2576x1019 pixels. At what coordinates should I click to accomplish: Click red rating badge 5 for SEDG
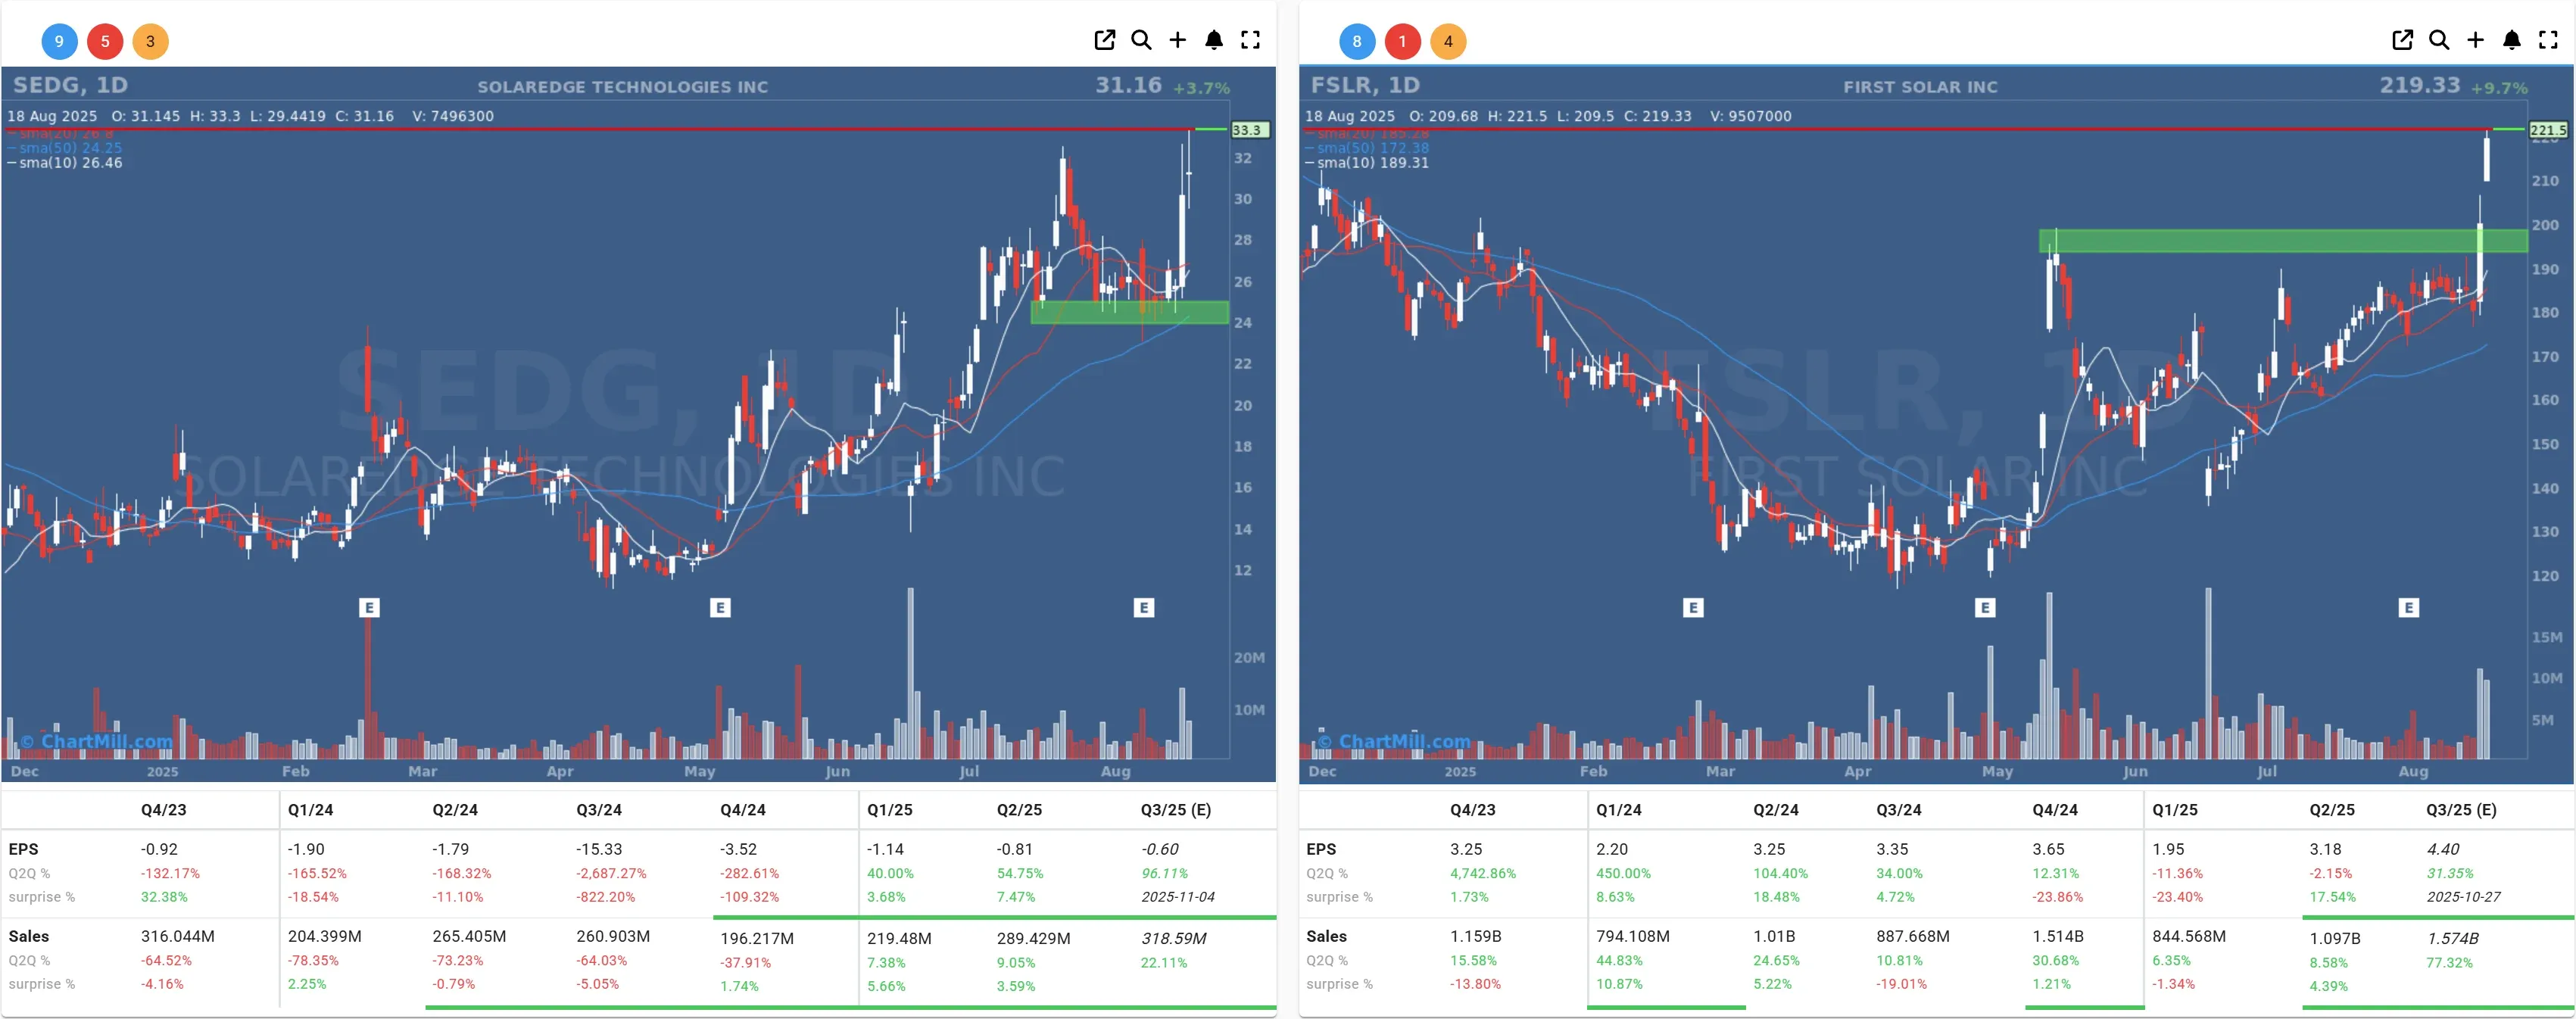105,41
